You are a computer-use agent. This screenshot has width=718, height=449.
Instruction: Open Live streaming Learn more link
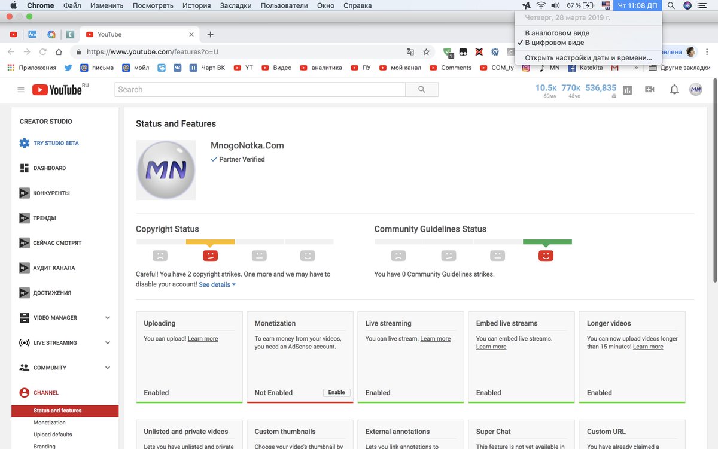436,339
